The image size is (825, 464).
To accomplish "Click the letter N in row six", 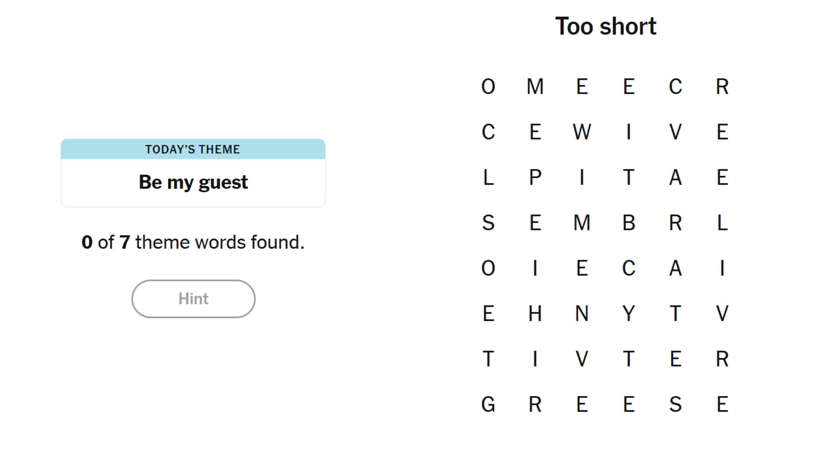I will (x=583, y=314).
